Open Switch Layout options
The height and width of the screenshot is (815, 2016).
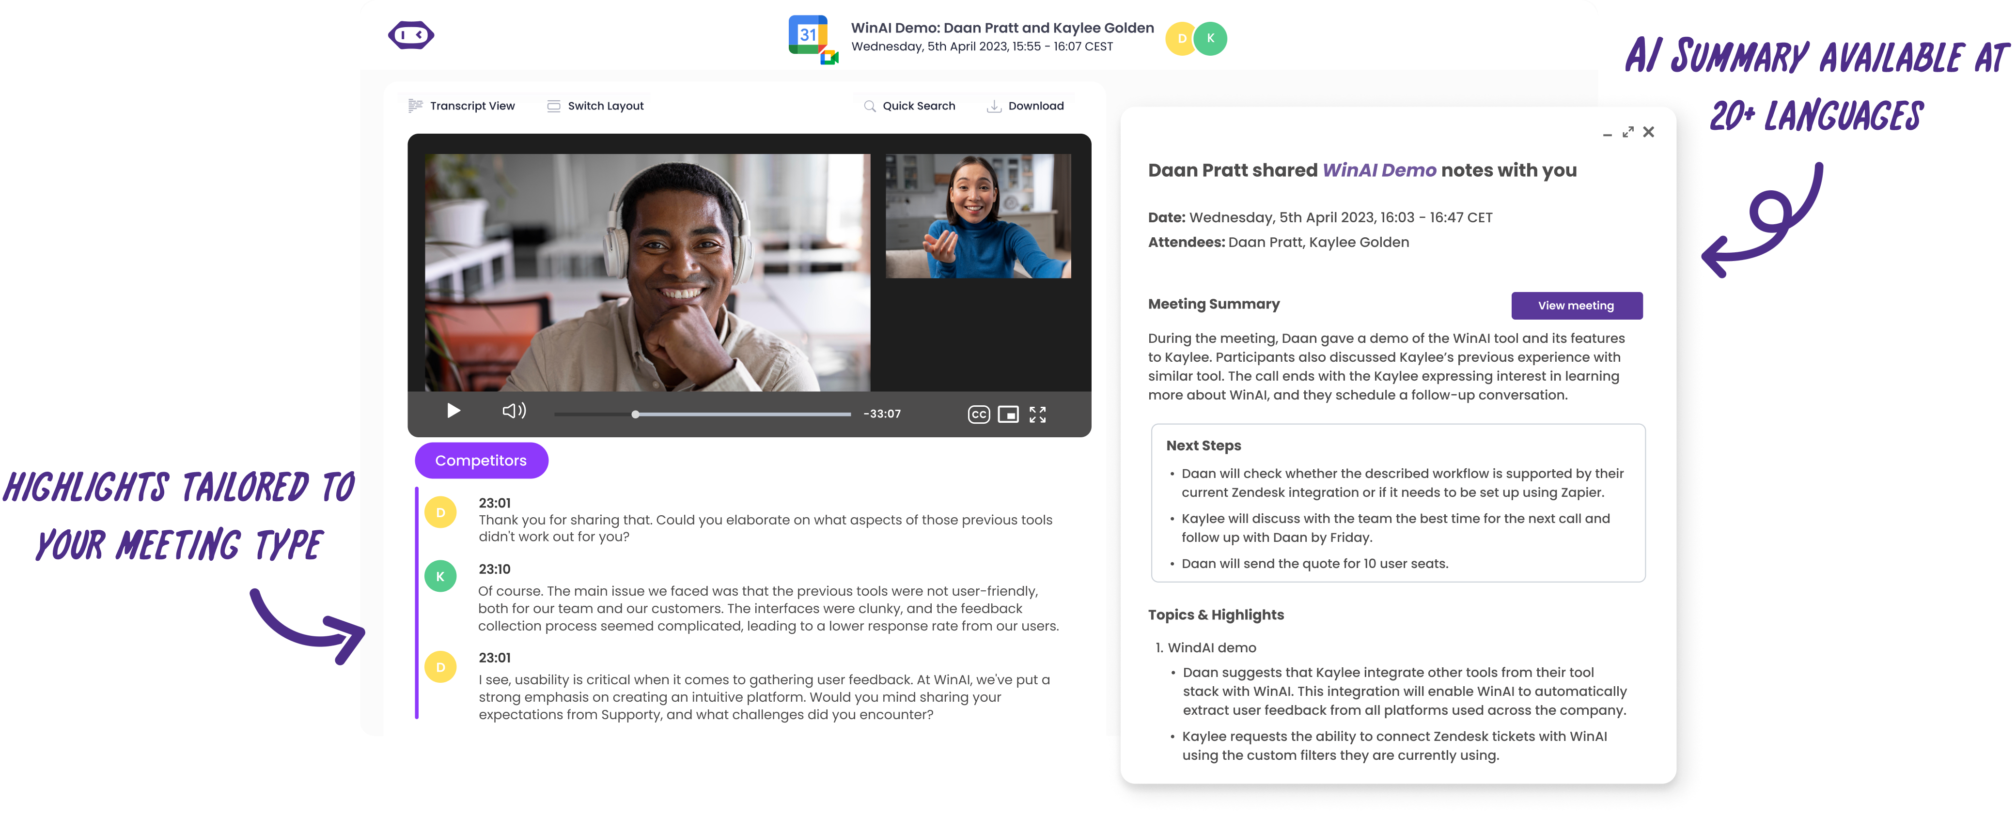tap(595, 106)
